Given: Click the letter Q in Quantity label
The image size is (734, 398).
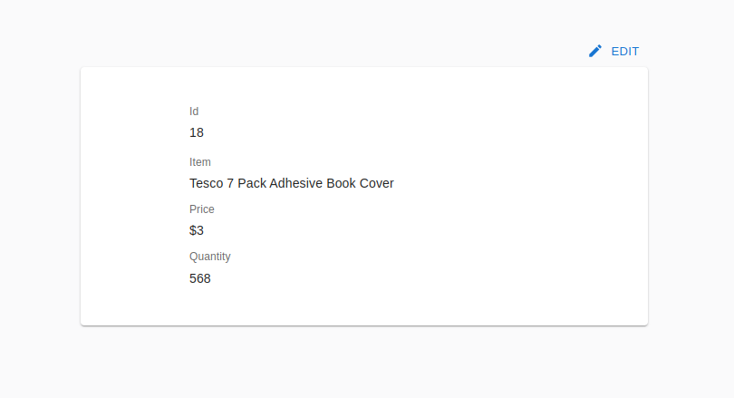Looking at the screenshot, I should point(194,257).
